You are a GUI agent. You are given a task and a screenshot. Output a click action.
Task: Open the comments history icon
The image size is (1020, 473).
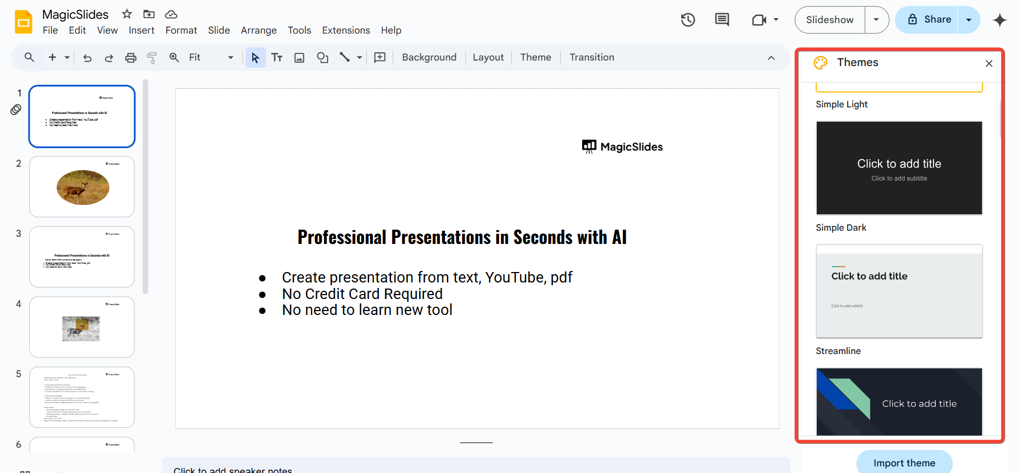(722, 20)
